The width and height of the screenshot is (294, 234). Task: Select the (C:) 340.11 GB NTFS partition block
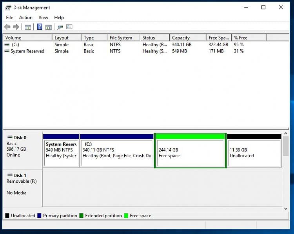(117, 151)
